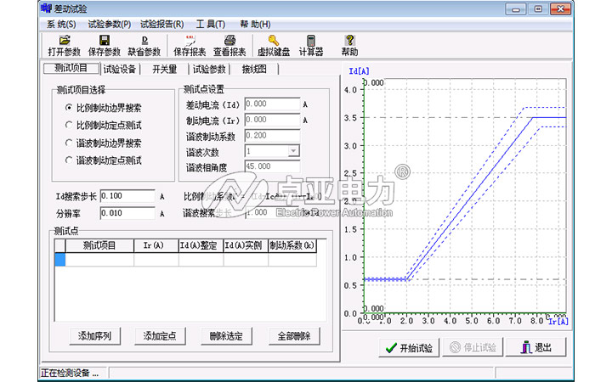This screenshot has width=612, height=382.
Task: Open 试验报告(R) menu
Action: point(162,24)
